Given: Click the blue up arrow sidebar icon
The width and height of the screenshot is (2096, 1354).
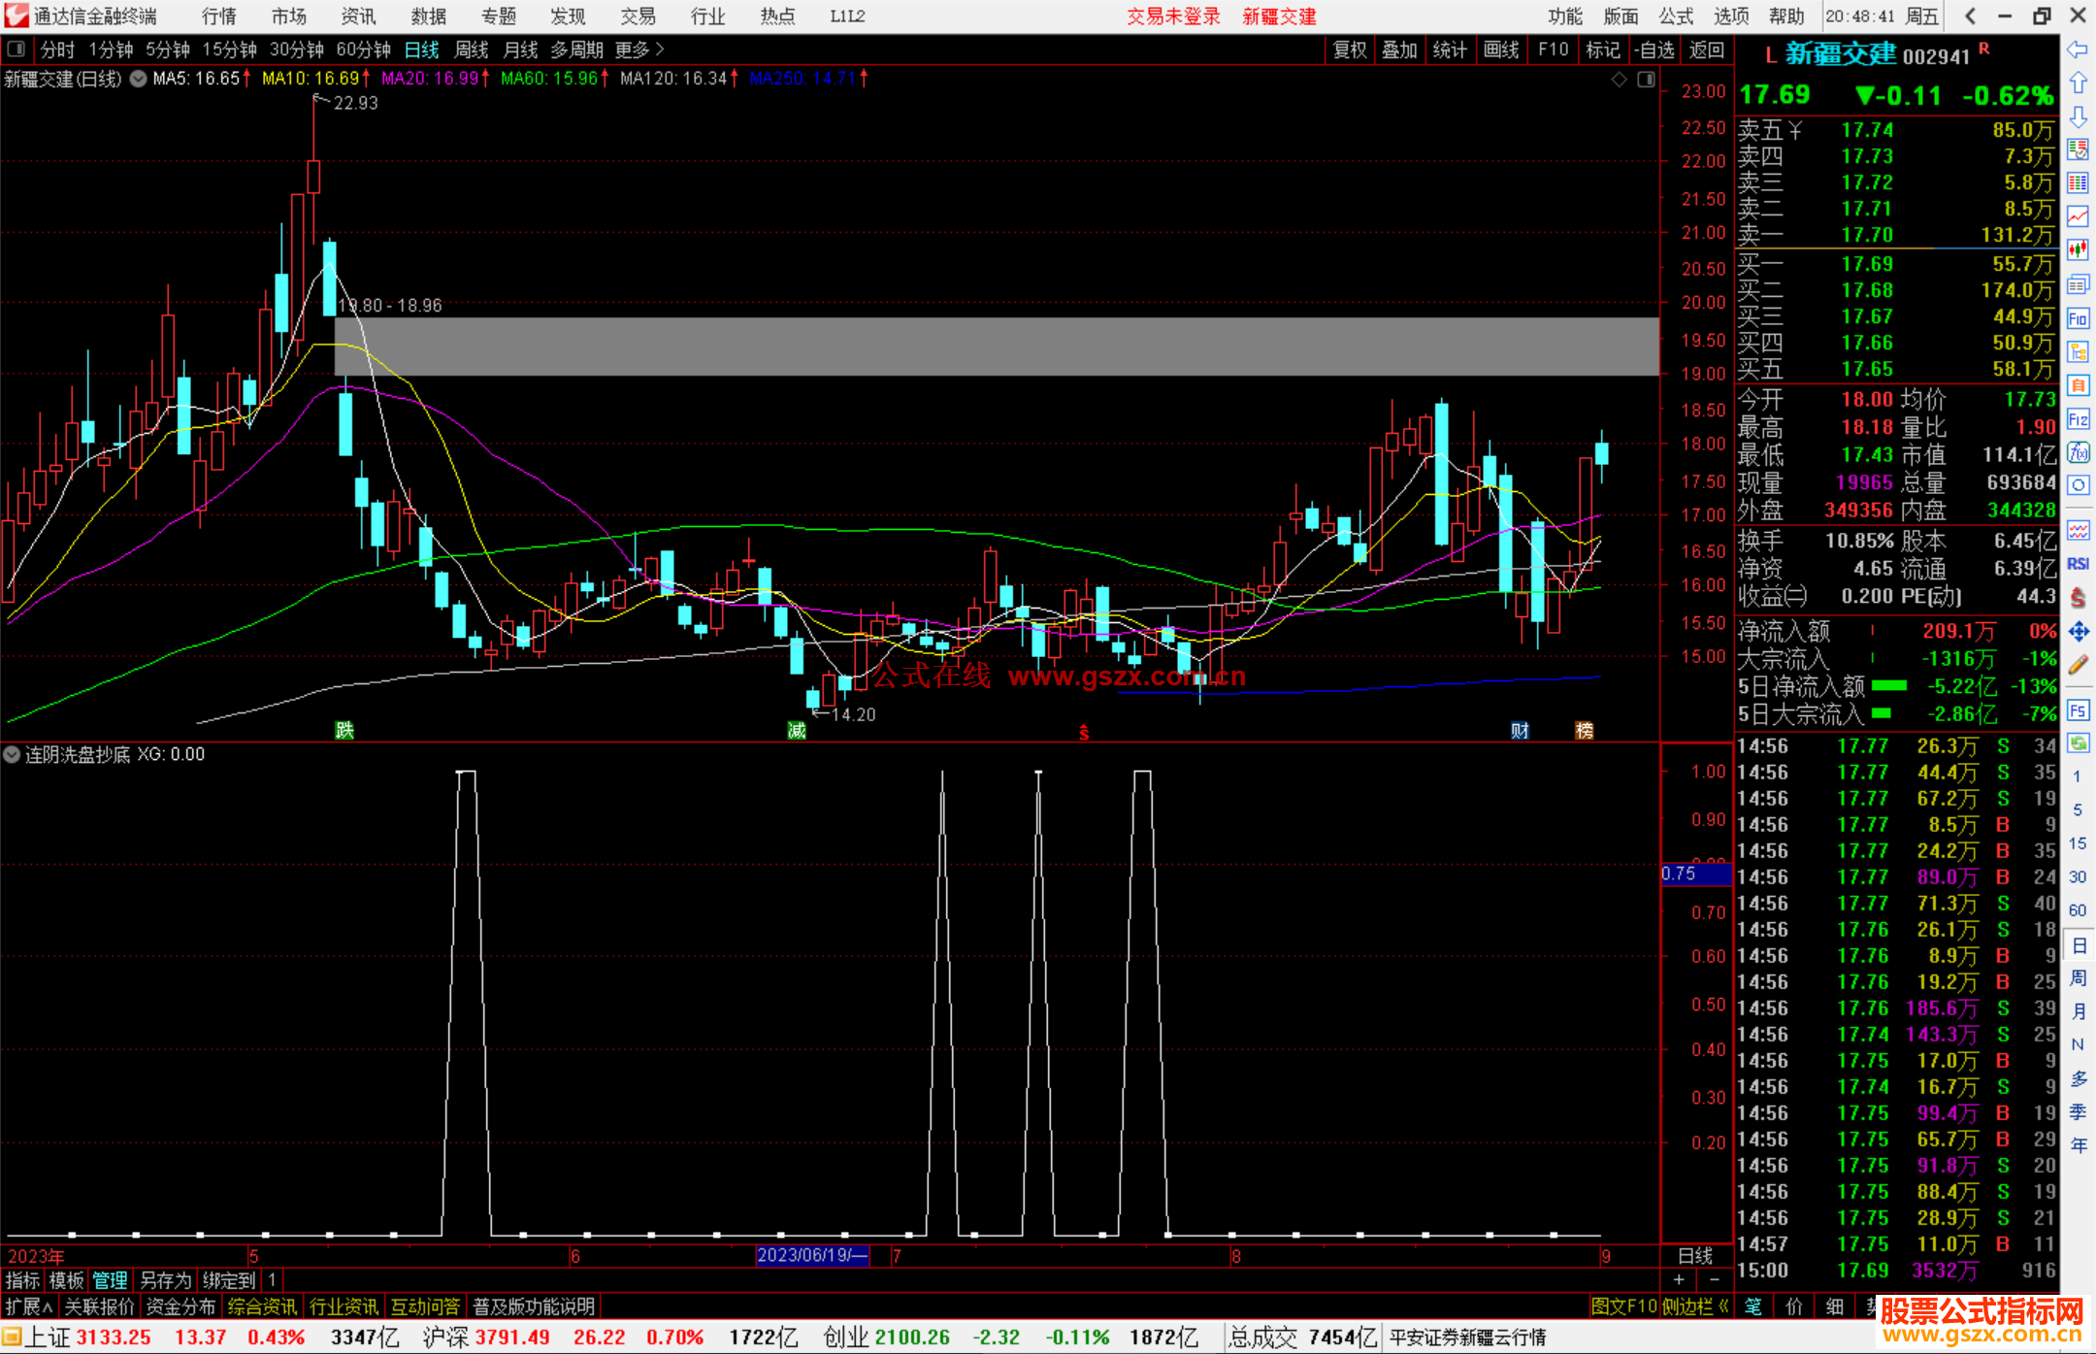Looking at the screenshot, I should pyautogui.click(x=2078, y=83).
